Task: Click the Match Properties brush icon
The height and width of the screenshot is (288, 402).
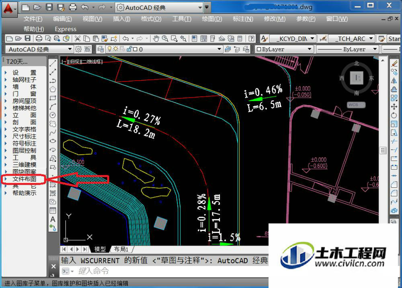Action: click(105, 39)
